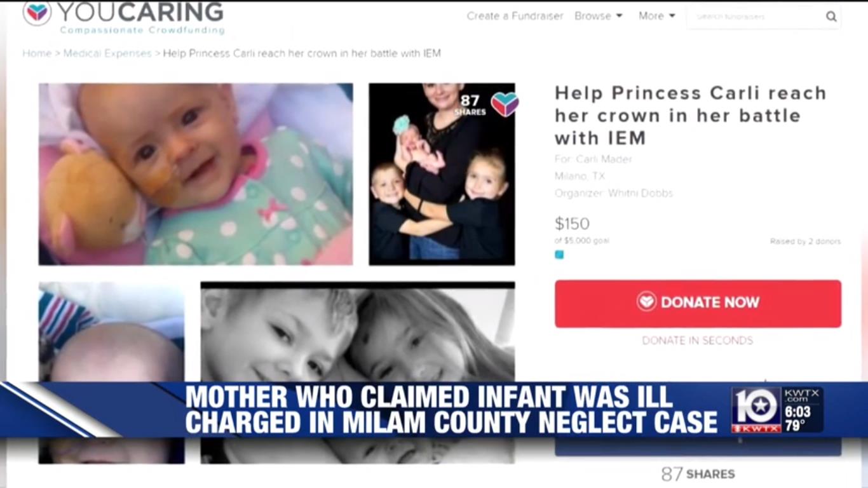Image resolution: width=868 pixels, height=488 pixels.
Task: Open the mother with three children photo
Action: (442, 174)
